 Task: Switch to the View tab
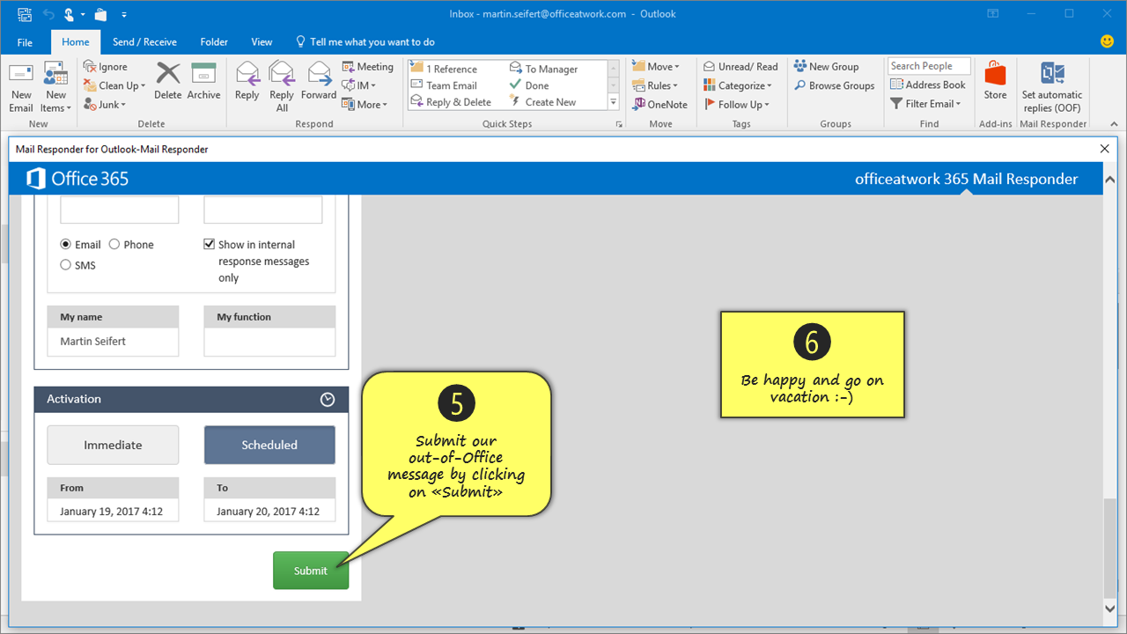tap(261, 42)
